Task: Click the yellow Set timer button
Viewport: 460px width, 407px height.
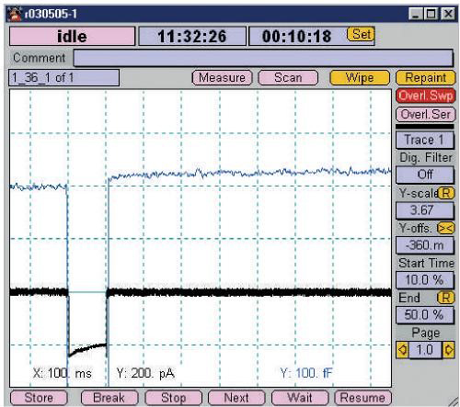Action: pyautogui.click(x=361, y=34)
